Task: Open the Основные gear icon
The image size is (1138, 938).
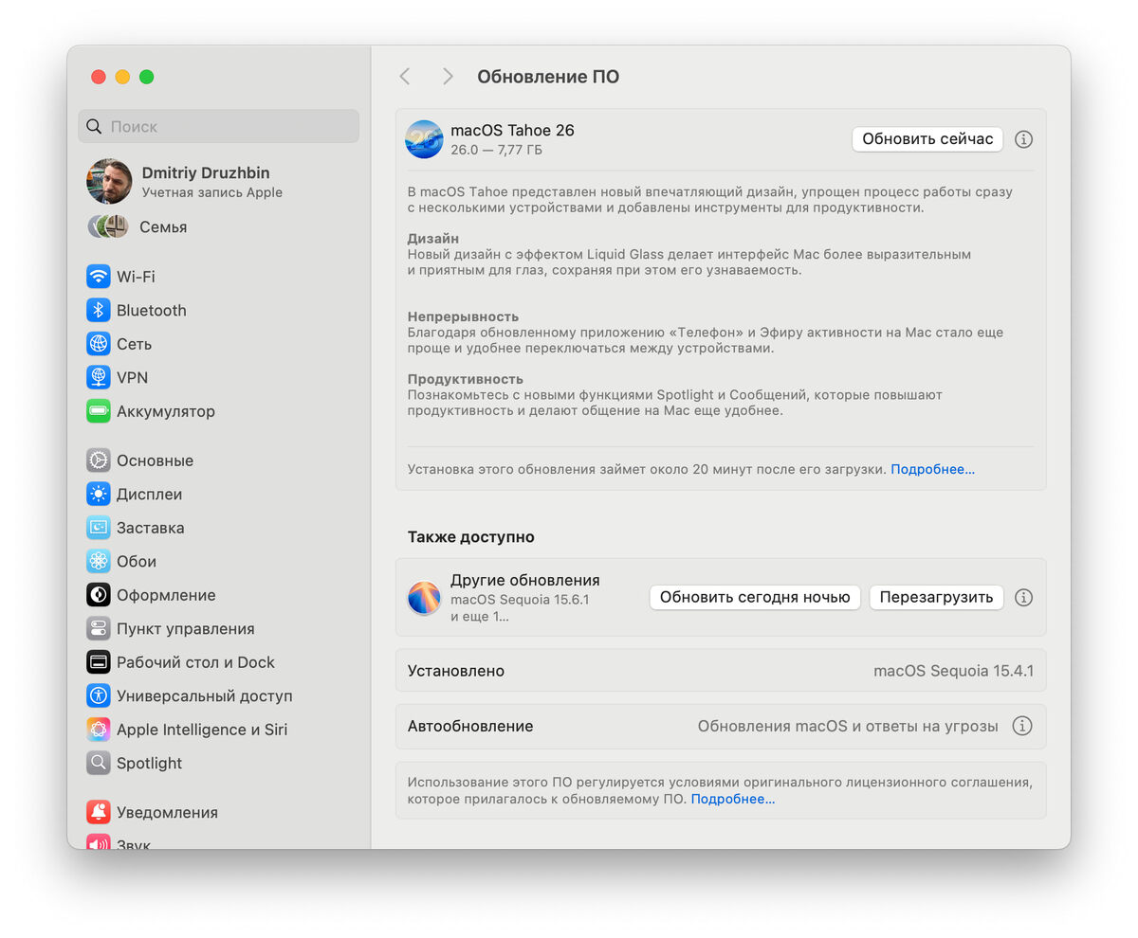Action: tap(99, 460)
